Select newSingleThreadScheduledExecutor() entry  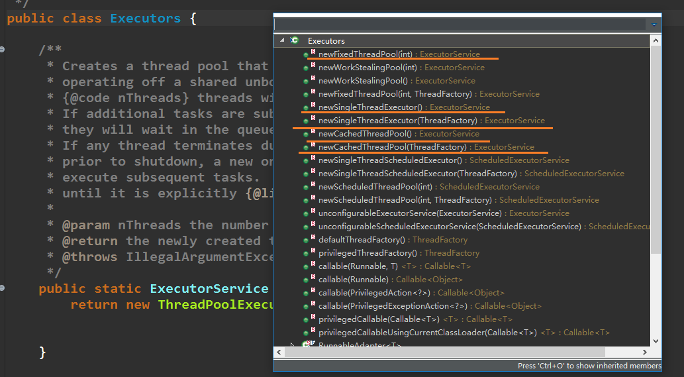point(444,160)
